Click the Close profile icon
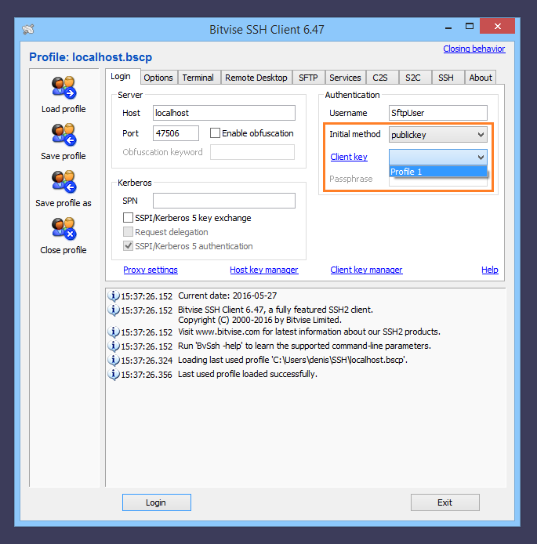This screenshot has height=544, width=537. (x=63, y=229)
